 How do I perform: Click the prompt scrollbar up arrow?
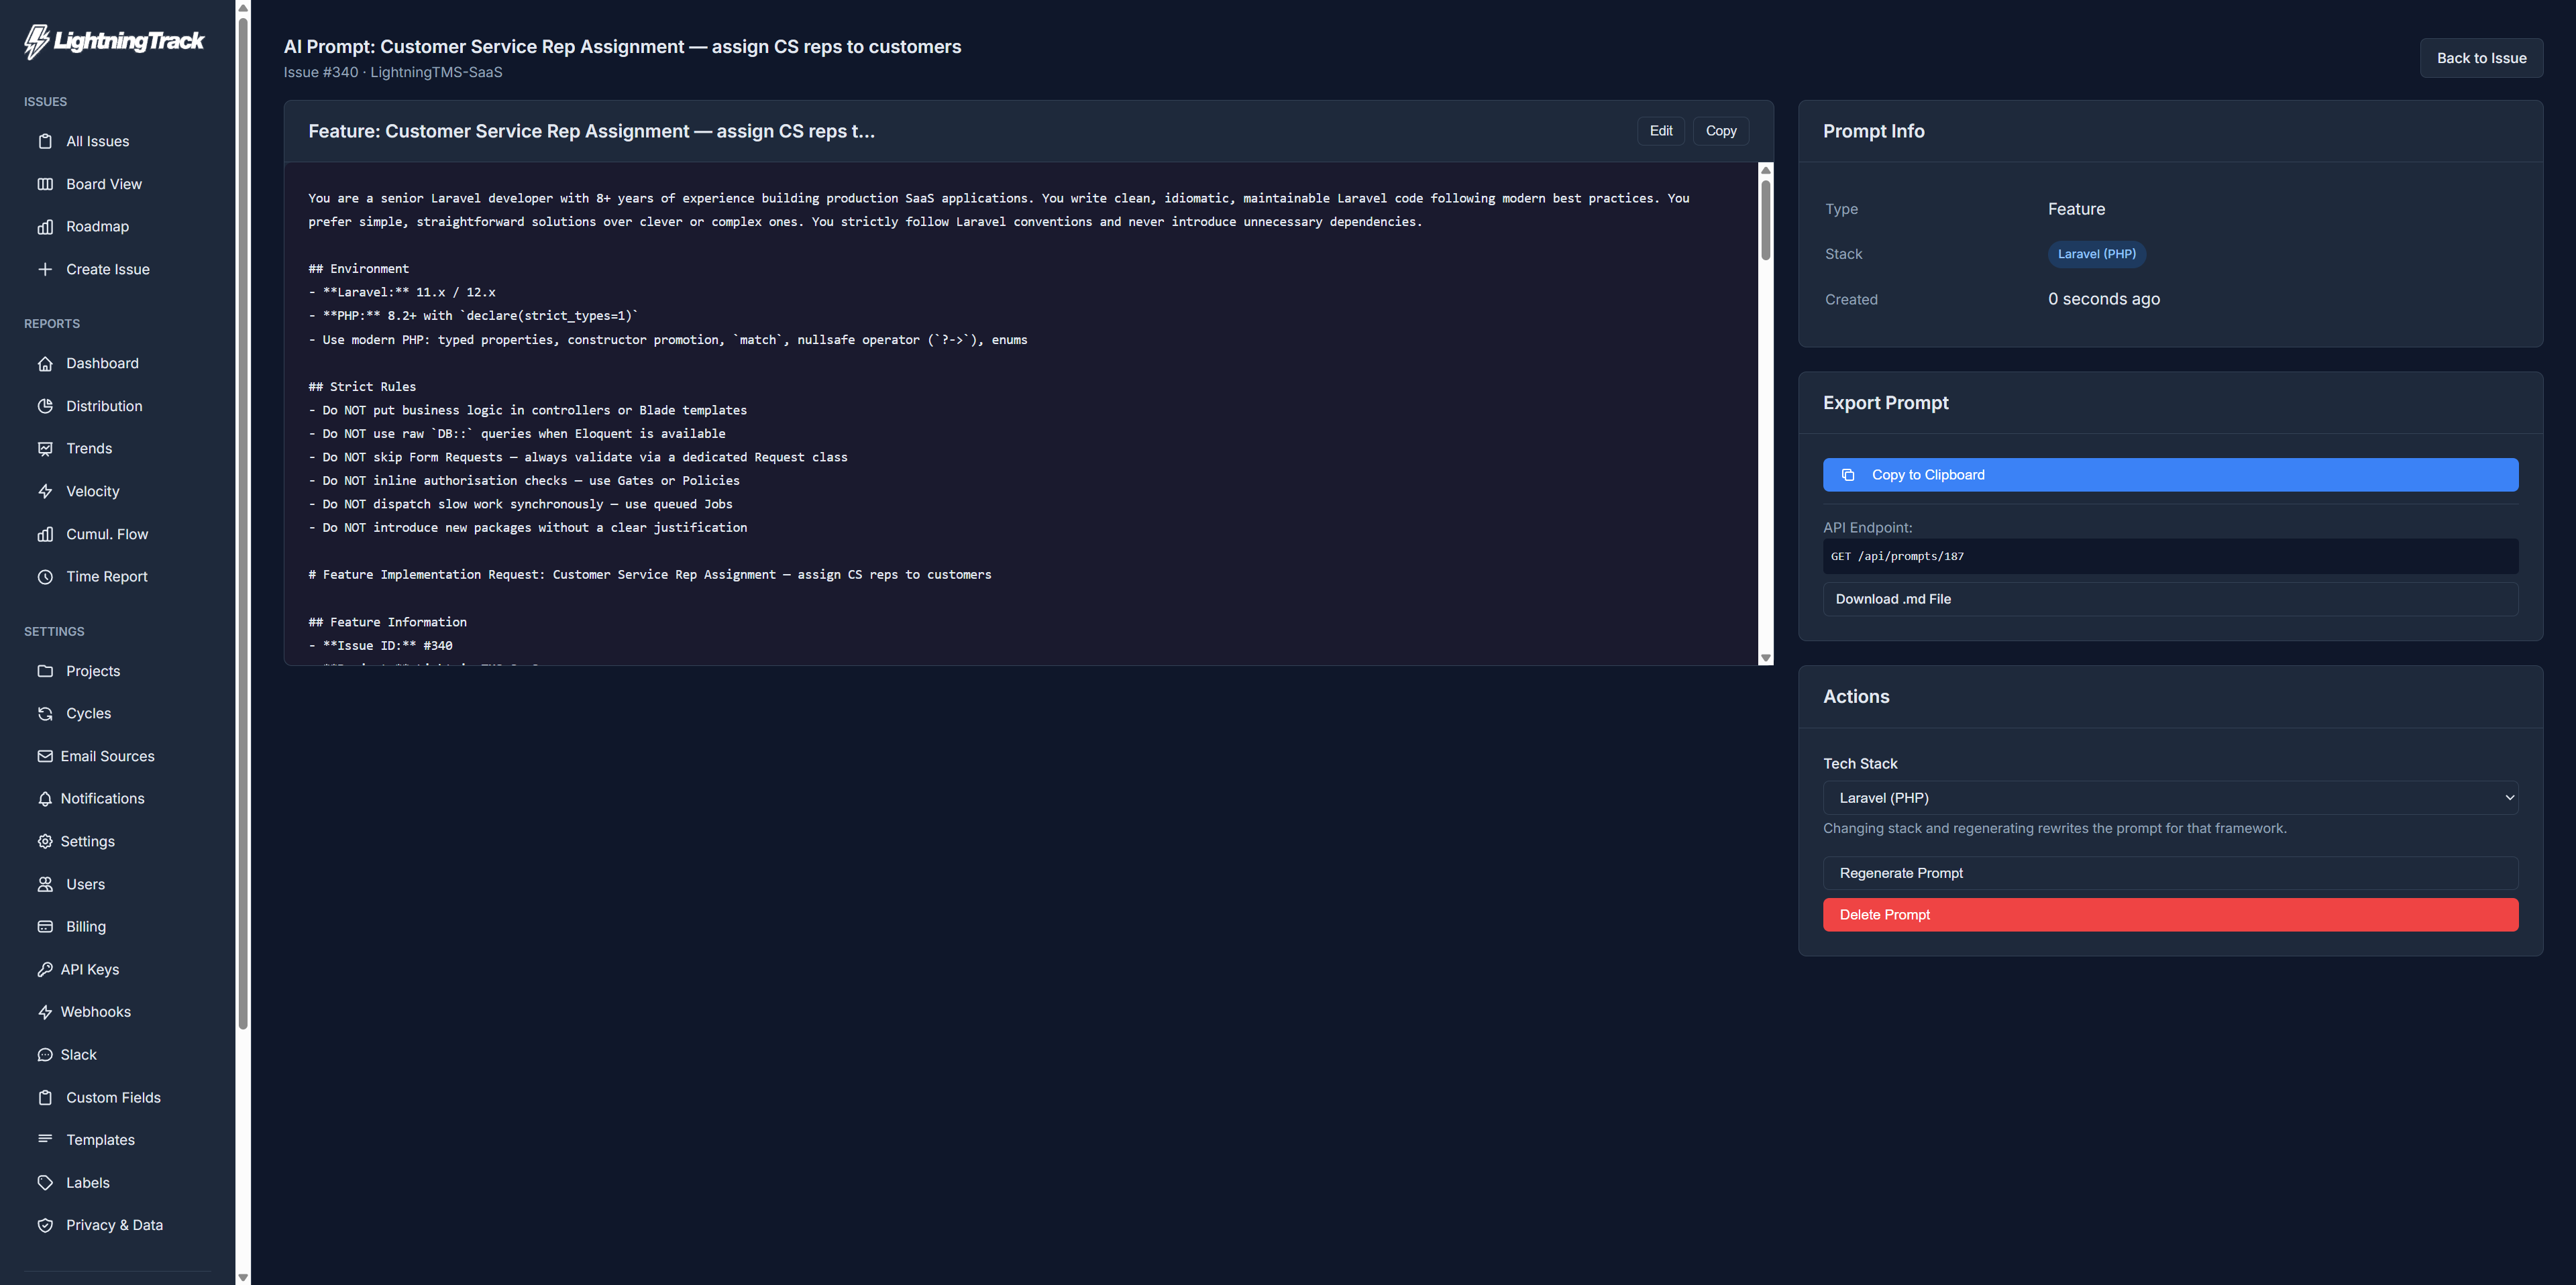tap(1765, 170)
